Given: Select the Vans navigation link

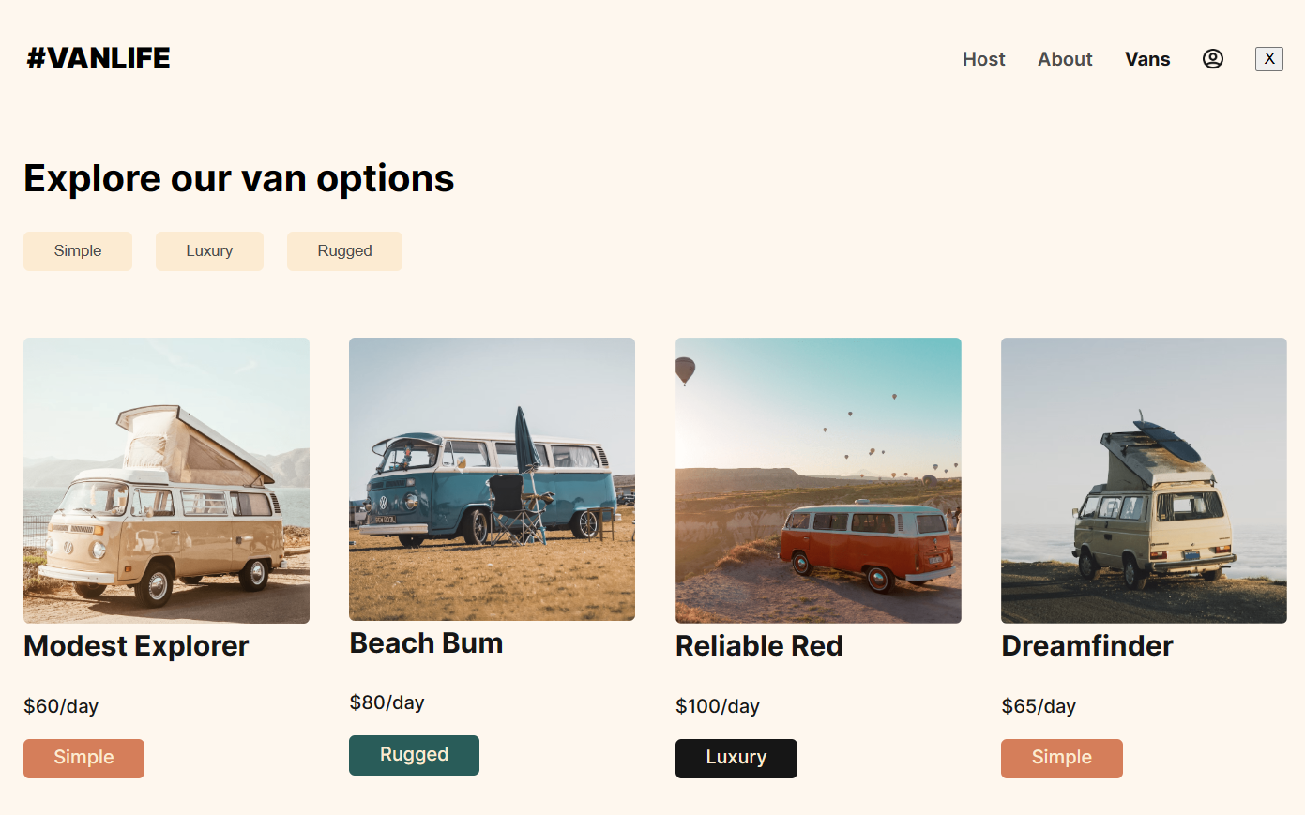Looking at the screenshot, I should [x=1147, y=59].
